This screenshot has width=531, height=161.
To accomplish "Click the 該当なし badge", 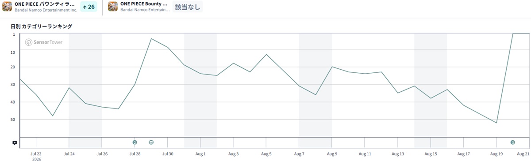I will 188,7.
